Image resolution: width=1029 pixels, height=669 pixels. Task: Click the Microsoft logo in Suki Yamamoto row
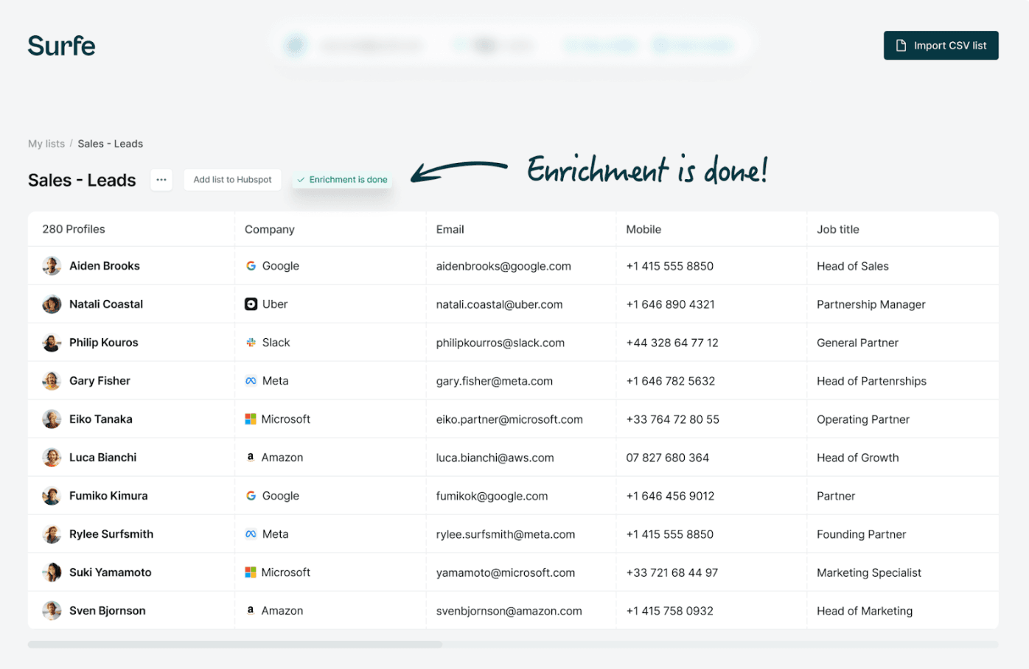pyautogui.click(x=251, y=572)
